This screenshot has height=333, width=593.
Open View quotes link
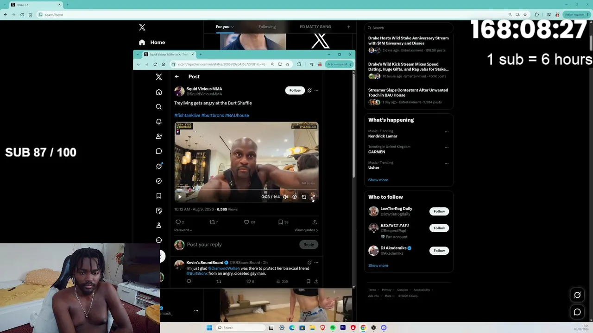(x=306, y=230)
